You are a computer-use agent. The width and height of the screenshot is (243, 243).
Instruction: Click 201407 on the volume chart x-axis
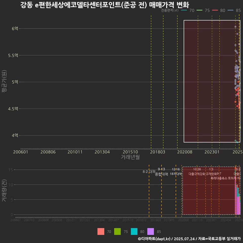tap(114, 220)
